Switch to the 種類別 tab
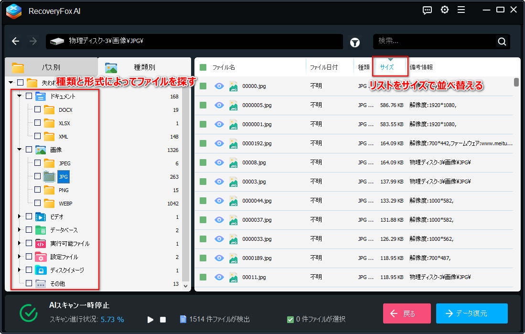Screen dimensions: 525x334 (144, 67)
